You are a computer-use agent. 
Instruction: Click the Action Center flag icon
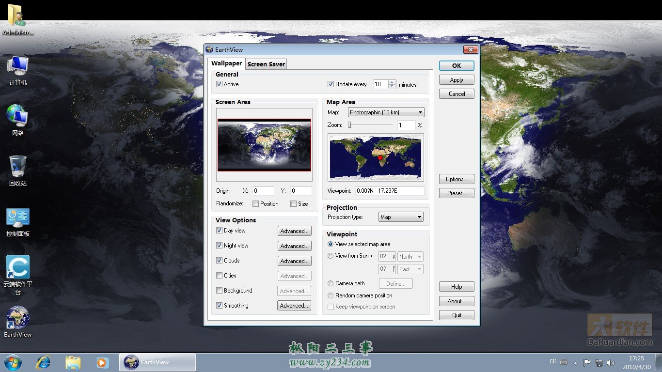point(587,362)
